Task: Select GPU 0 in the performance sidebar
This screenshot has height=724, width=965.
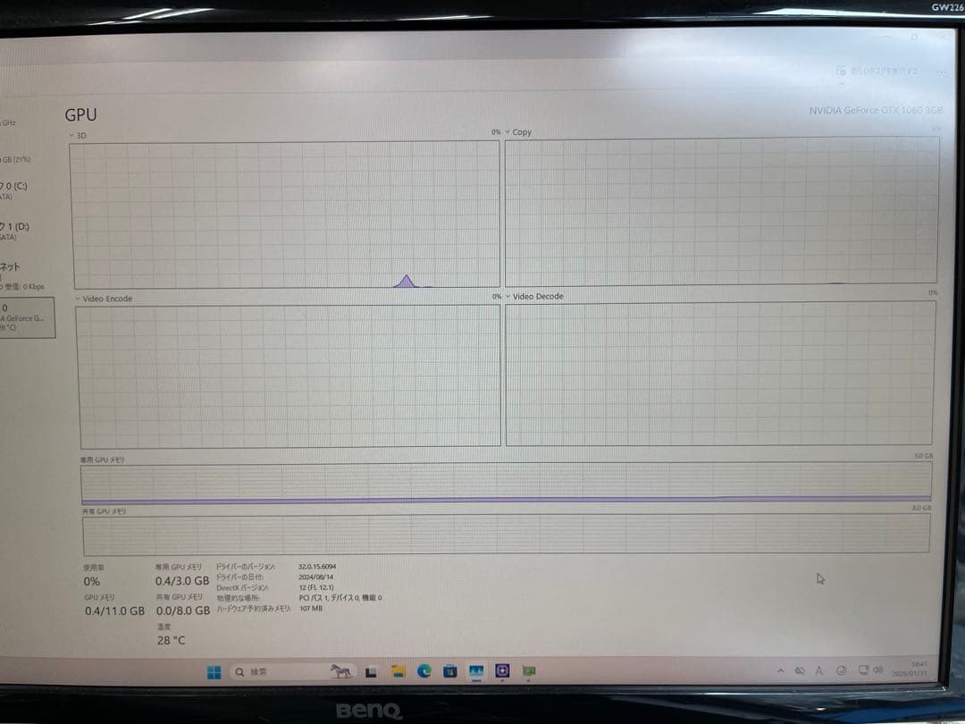Action: coord(25,318)
